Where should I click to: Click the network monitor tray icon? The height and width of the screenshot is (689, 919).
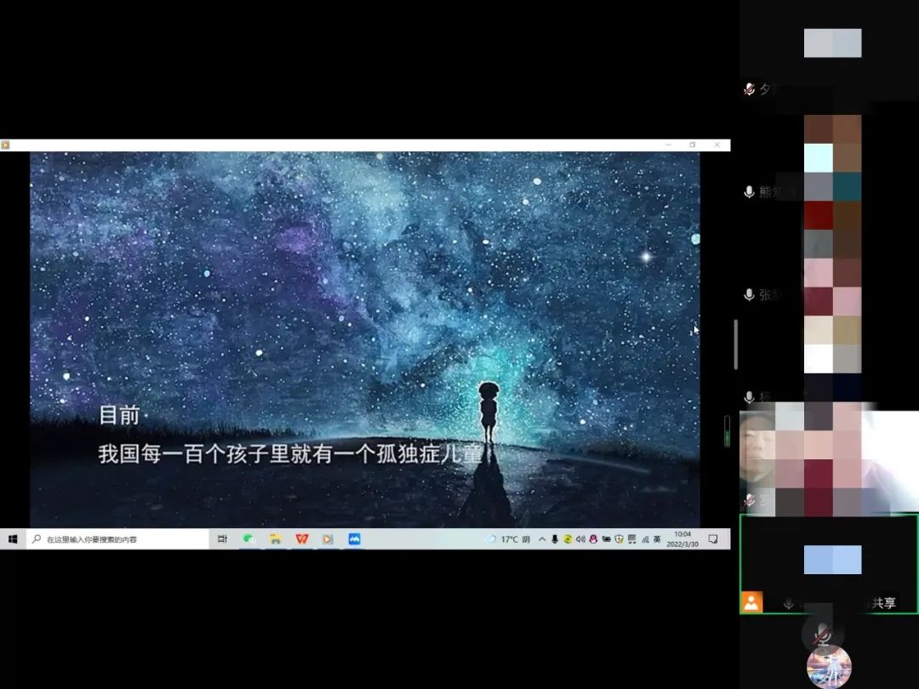631,539
